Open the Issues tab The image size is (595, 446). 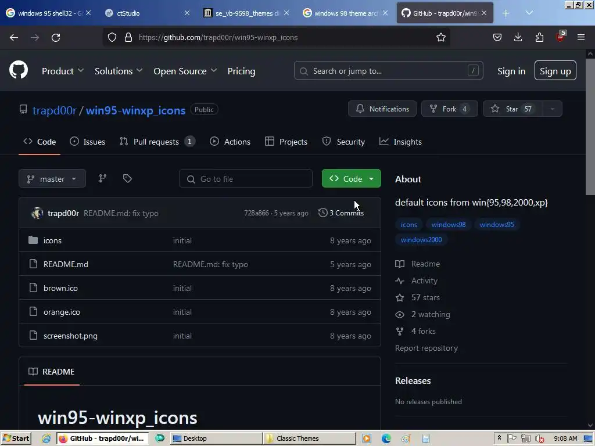coord(88,142)
